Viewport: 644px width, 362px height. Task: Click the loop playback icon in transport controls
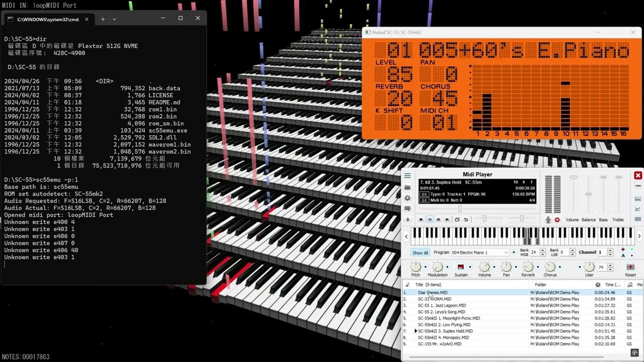458,219
